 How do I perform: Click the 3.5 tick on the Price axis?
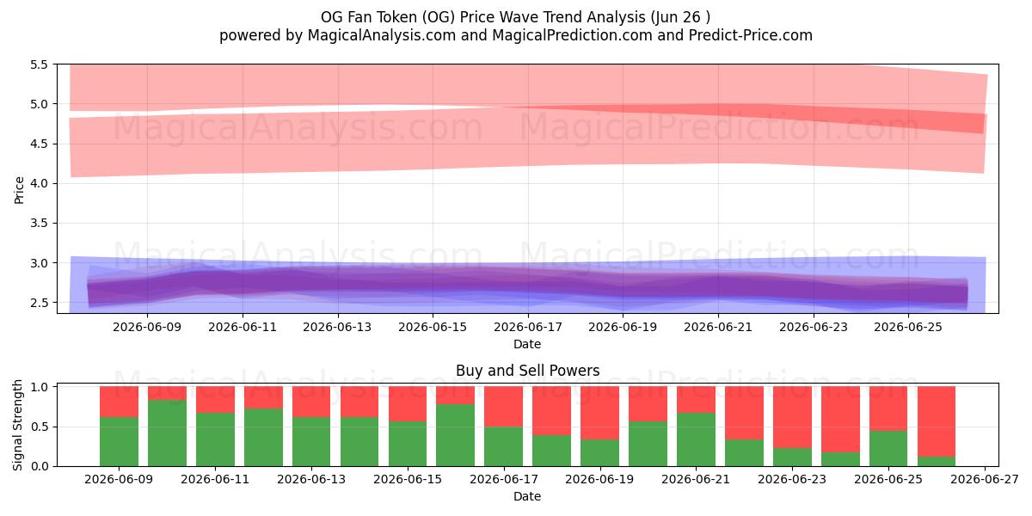pyautogui.click(x=38, y=223)
